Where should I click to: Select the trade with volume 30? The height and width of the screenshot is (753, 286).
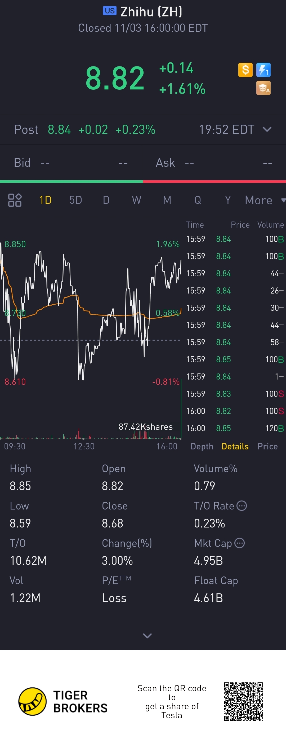pos(235,308)
